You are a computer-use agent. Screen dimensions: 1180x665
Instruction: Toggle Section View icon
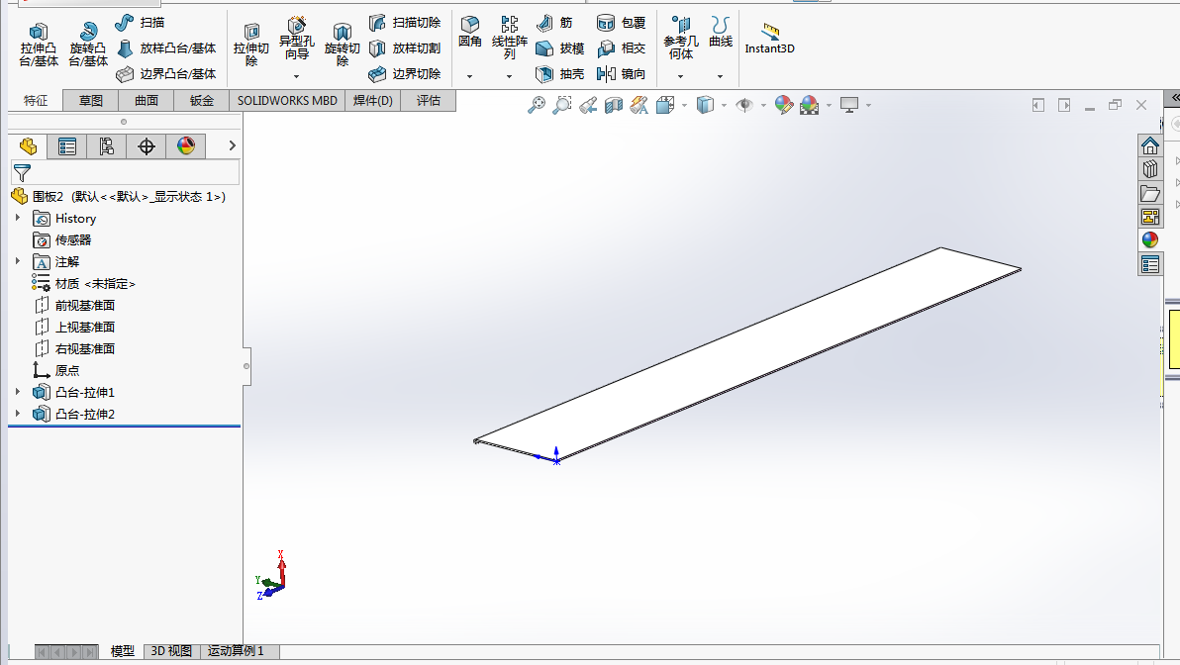[614, 105]
